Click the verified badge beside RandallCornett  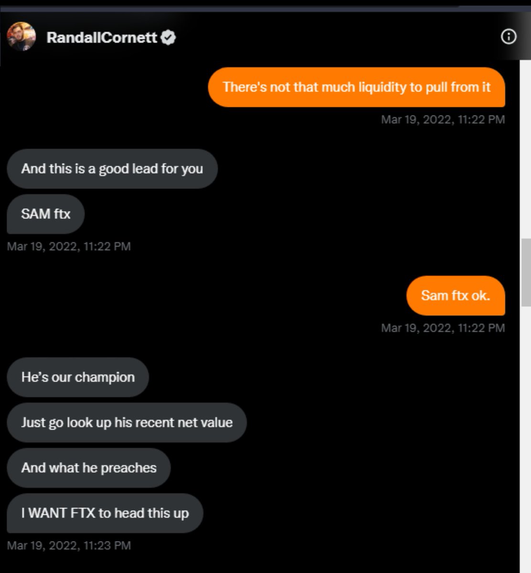pyautogui.click(x=168, y=37)
